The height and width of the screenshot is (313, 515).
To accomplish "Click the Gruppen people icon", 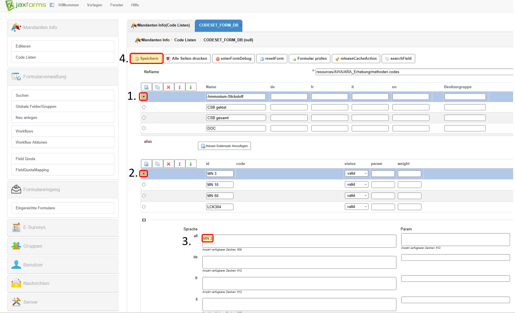I will click(x=16, y=246).
